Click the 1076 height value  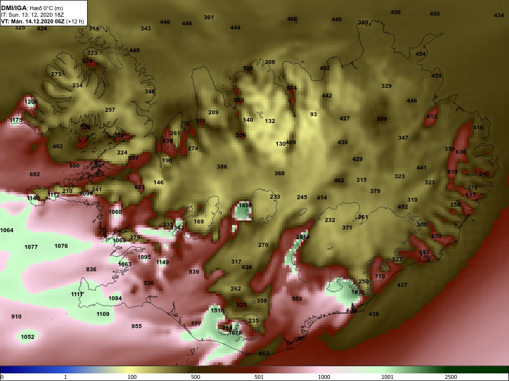tap(61, 246)
